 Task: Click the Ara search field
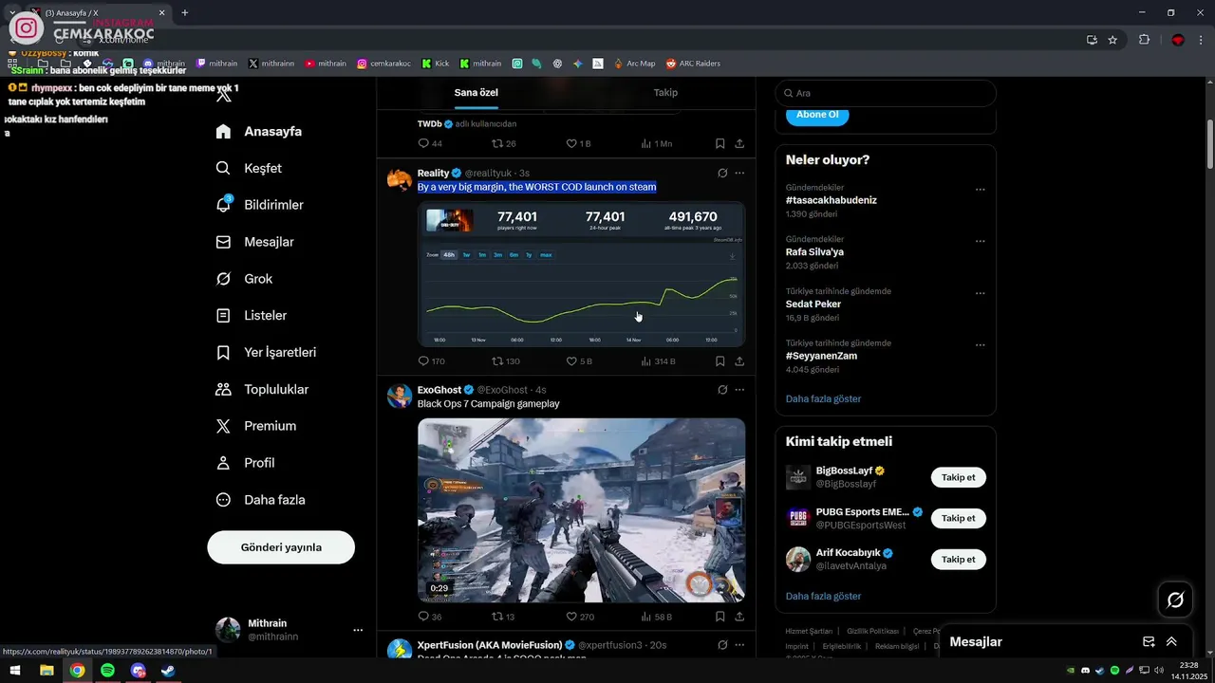[x=886, y=93]
